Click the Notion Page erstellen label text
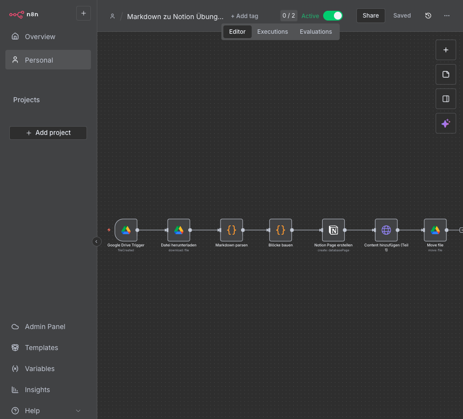Image resolution: width=463 pixels, height=419 pixels. tap(333, 245)
